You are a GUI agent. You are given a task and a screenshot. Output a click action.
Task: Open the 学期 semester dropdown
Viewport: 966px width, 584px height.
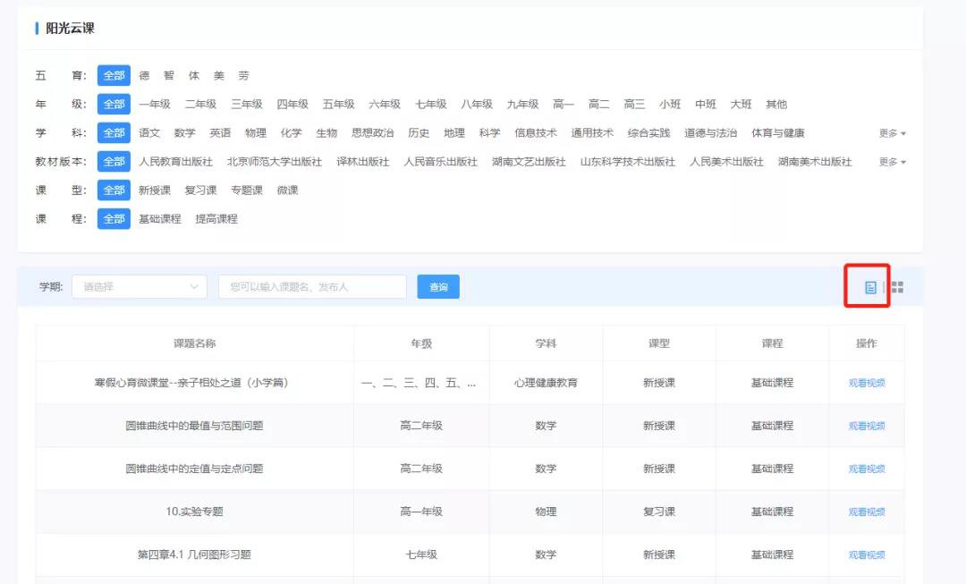click(x=140, y=287)
